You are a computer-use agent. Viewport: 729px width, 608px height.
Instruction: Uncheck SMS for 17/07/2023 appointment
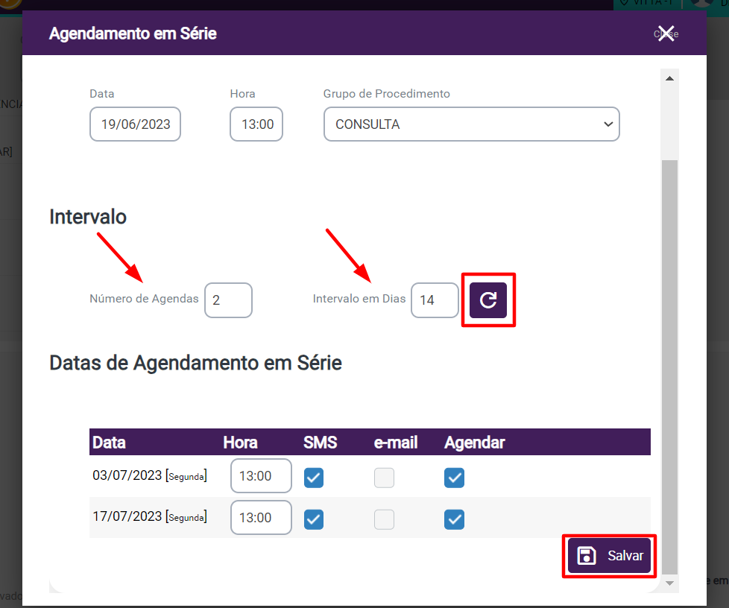(x=314, y=519)
